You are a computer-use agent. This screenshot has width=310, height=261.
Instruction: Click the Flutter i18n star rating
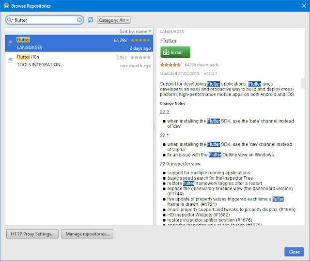point(140,58)
